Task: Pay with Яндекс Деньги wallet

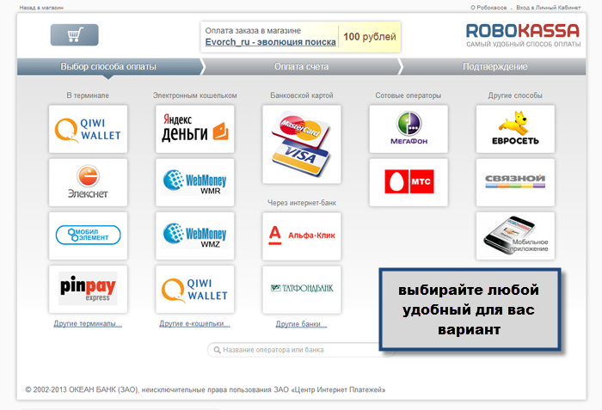Action: tap(194, 130)
